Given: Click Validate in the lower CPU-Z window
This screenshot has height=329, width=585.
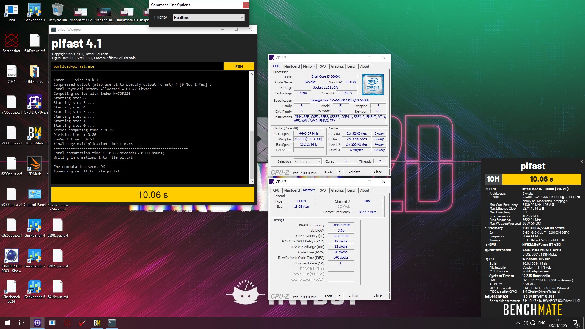Looking at the screenshot, I should click(x=354, y=296).
